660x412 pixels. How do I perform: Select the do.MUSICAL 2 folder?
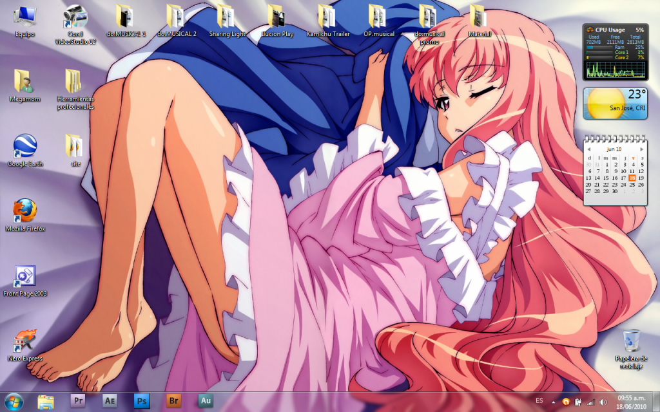[177, 21]
